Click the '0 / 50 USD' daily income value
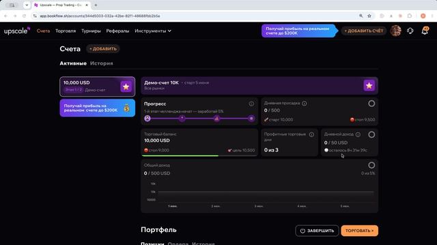This screenshot has height=245, width=437. 336,142
